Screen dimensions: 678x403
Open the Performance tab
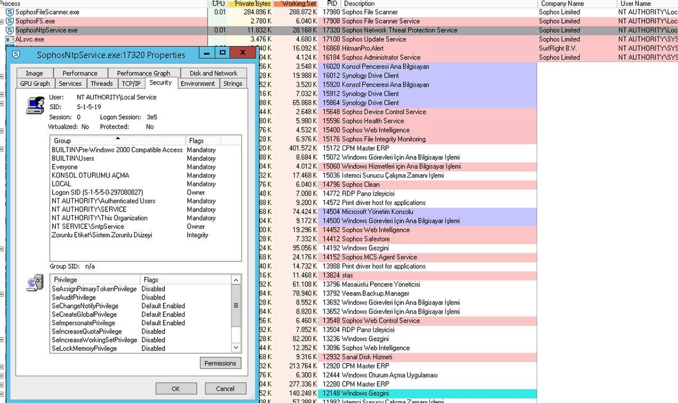pos(80,74)
